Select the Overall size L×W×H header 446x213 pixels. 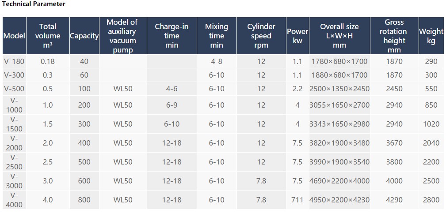click(x=339, y=36)
